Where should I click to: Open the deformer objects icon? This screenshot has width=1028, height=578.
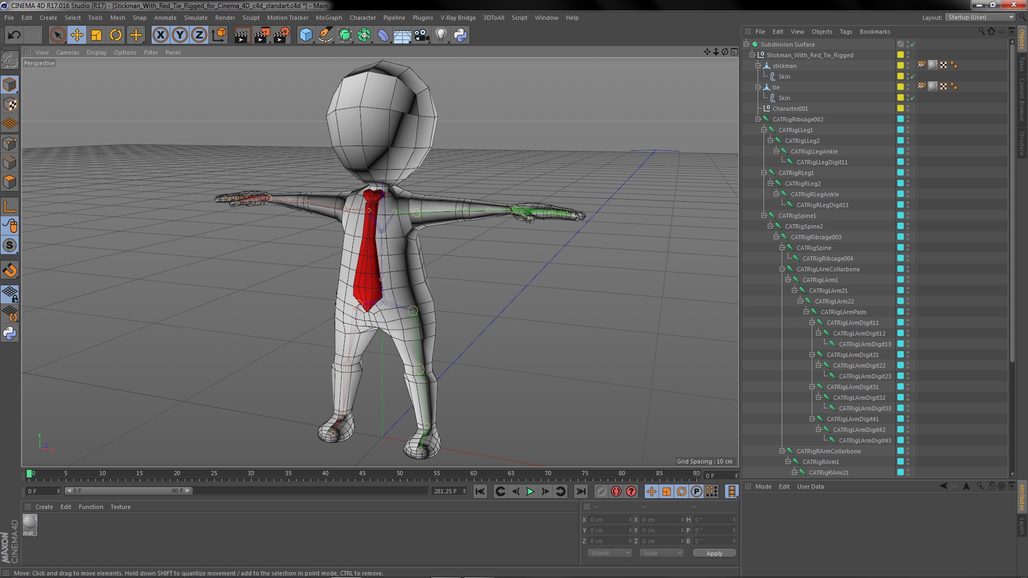(x=383, y=35)
